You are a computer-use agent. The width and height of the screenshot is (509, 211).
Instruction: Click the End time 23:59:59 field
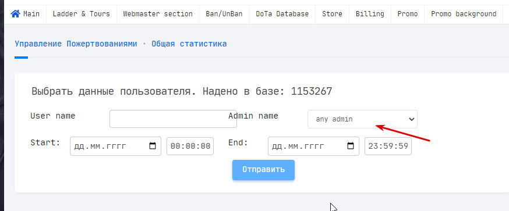pyautogui.click(x=388, y=146)
